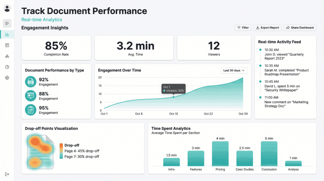Screen dimensions: 324x181
Task: Click the Export Report button
Action: 267,28
